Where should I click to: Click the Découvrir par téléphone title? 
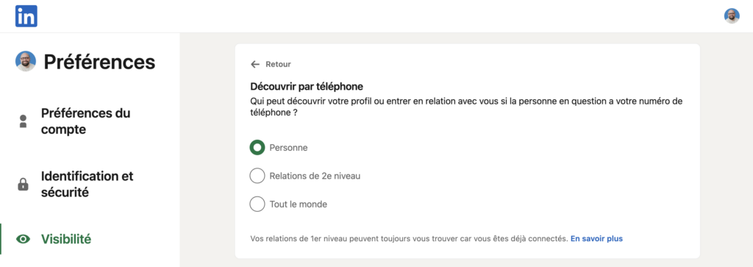tap(307, 87)
